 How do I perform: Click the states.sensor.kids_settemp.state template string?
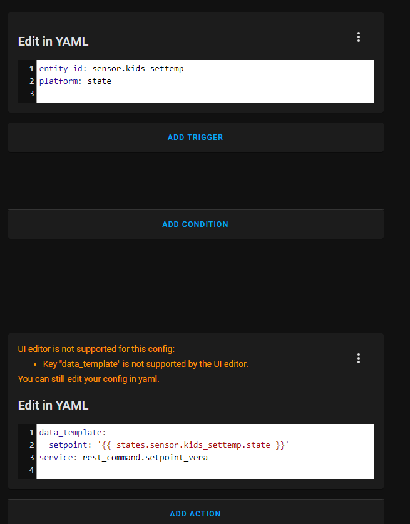click(193, 445)
